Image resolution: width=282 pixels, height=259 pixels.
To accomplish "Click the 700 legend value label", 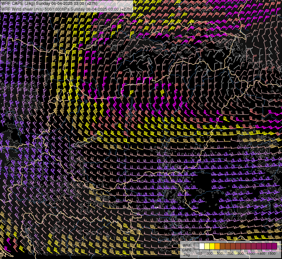I will [230, 254].
